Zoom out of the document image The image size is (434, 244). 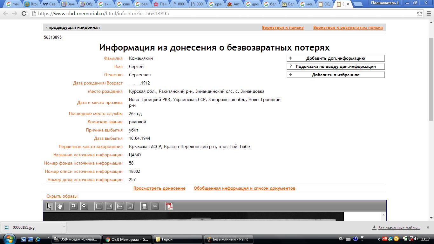84,206
